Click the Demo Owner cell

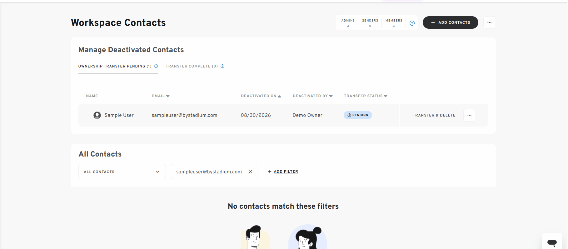[307, 115]
